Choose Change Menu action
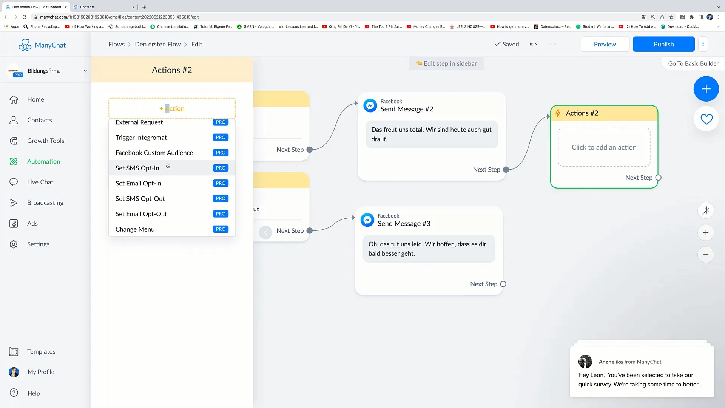Image resolution: width=725 pixels, height=408 pixels. [x=172, y=229]
